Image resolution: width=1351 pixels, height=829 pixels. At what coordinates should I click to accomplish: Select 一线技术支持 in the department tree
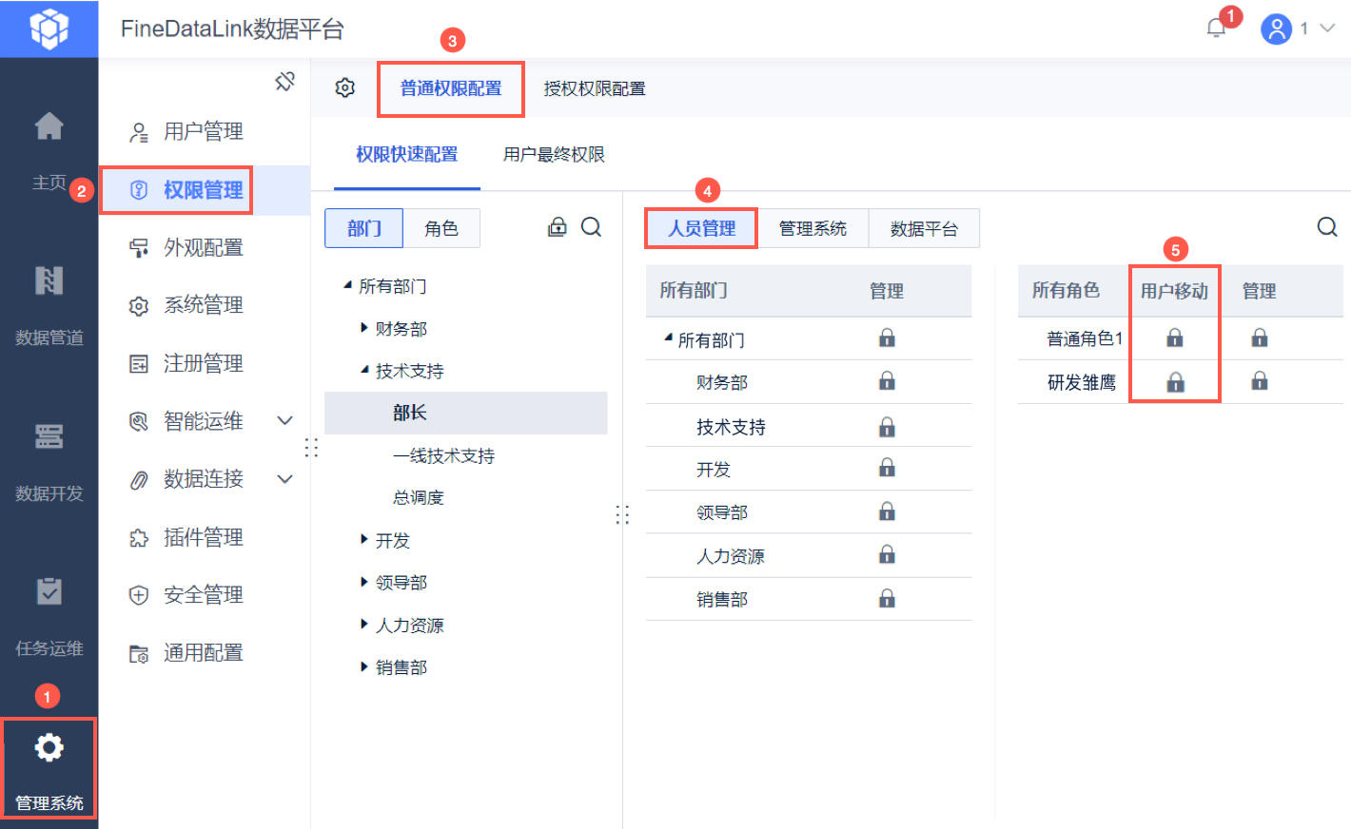[x=443, y=455]
